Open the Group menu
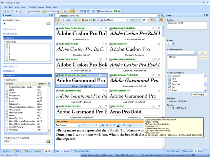This screenshot has width=210, height=157. (x=41, y=7)
